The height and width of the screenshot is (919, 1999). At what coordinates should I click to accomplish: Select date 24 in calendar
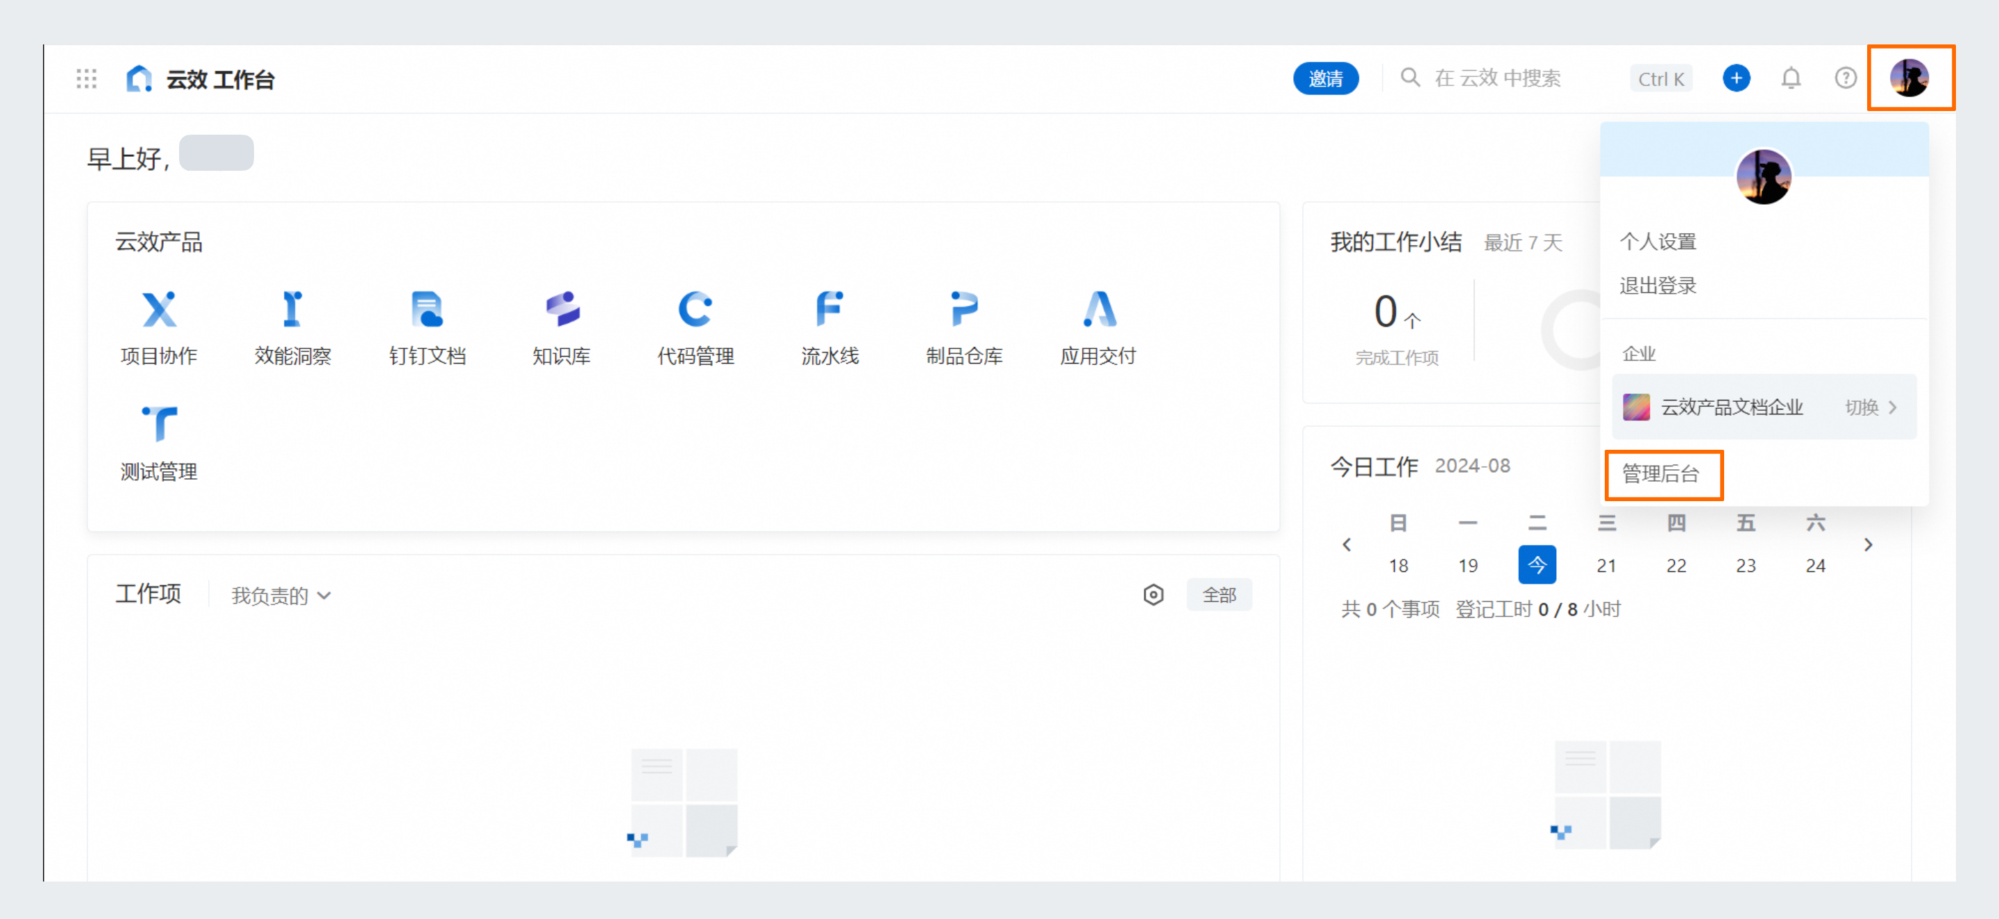(1815, 565)
